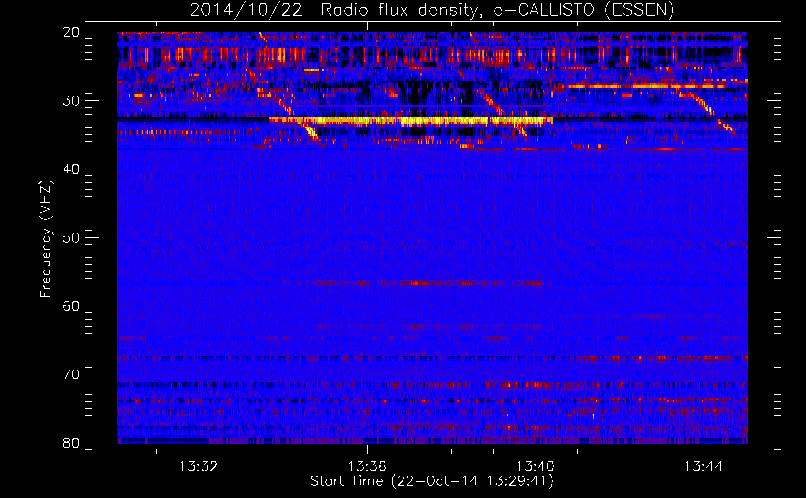Click the '13:36' time tick label
The image size is (806, 498).
coord(367,467)
